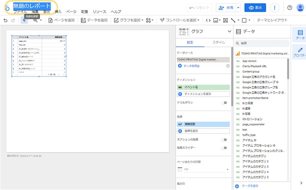
Task: Collapse side panel with bottom chevron
Action: 301,183
